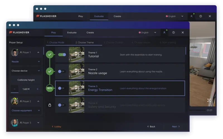This screenshot has height=139, width=223.
Task: Expand the Player 3 section chevron
Action: pos(38,123)
